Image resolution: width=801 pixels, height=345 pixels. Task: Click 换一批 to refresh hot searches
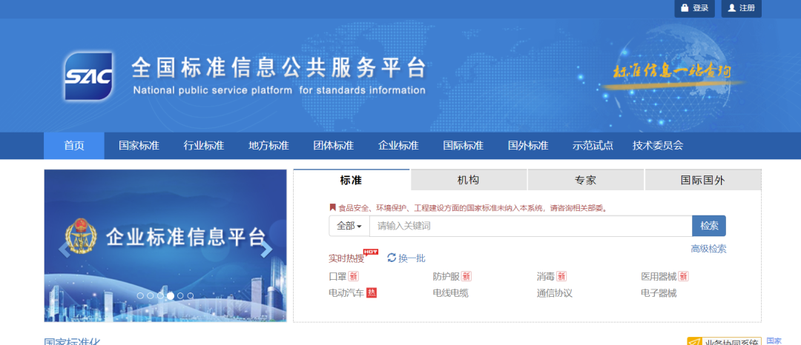[412, 258]
